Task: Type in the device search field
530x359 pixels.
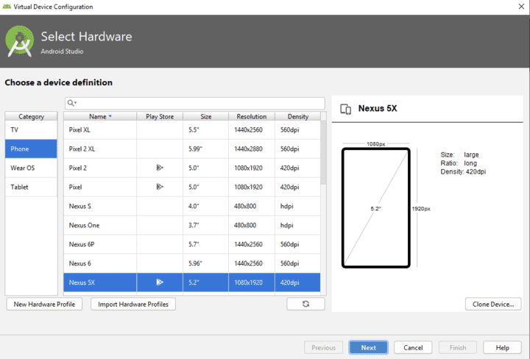Action: click(199, 103)
